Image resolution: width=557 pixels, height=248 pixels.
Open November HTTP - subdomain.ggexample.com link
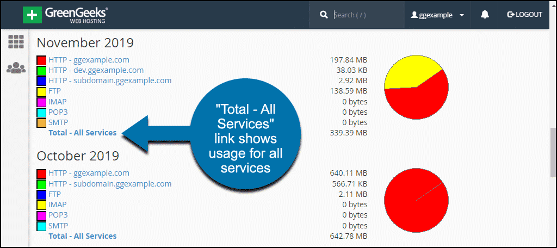[110, 80]
